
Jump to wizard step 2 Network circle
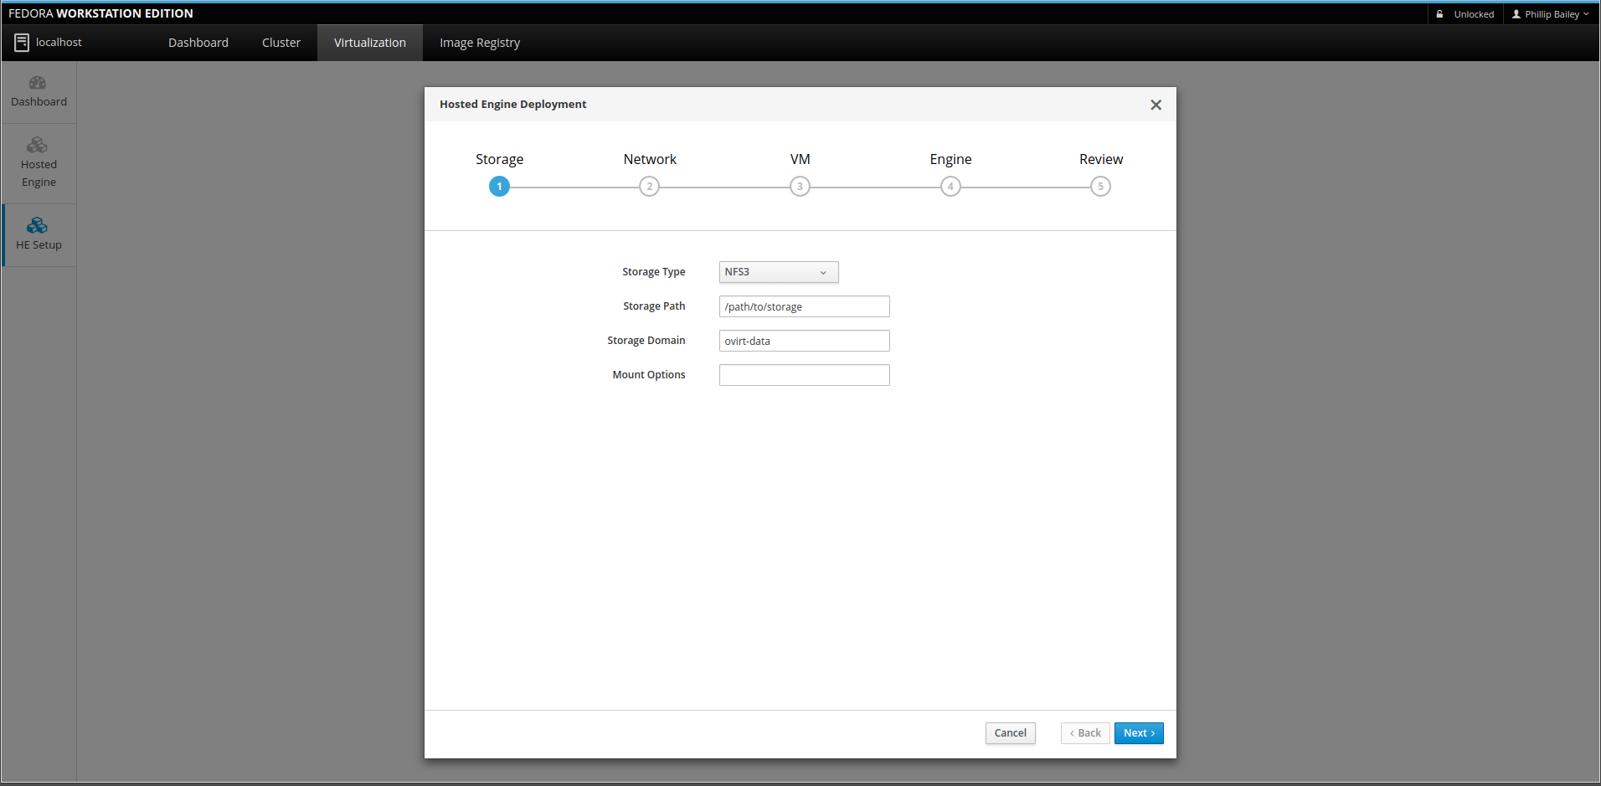tap(649, 187)
